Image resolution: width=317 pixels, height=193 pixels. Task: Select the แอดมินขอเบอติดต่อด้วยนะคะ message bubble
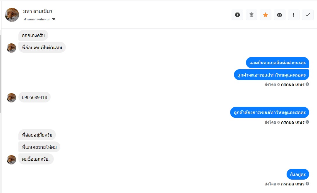(x=278, y=63)
